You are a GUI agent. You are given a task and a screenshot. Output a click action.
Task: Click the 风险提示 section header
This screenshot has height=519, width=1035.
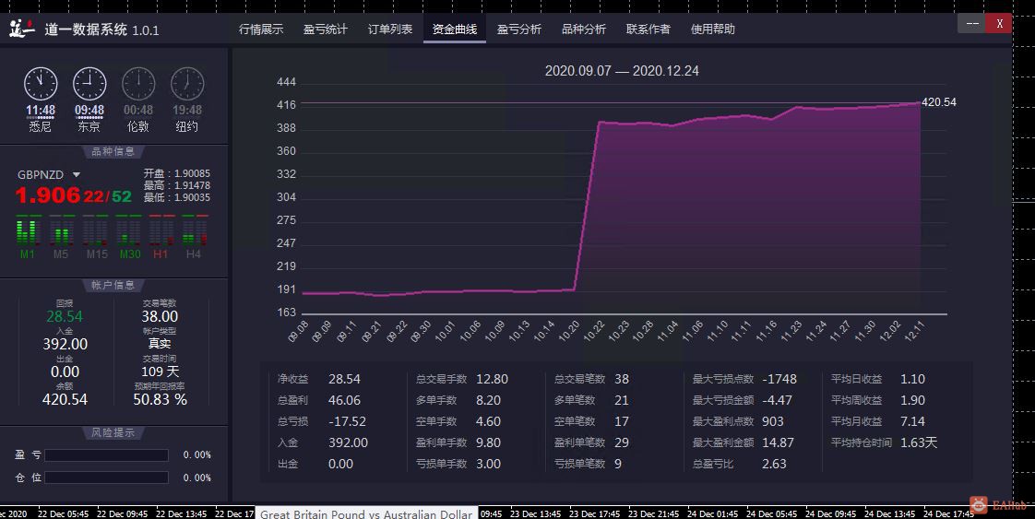click(x=113, y=432)
